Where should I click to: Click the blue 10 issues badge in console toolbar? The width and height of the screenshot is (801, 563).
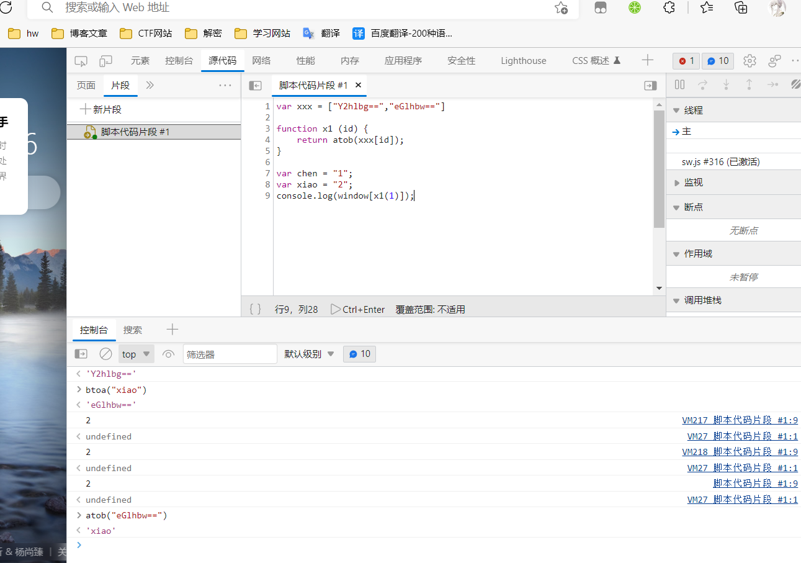pos(359,354)
